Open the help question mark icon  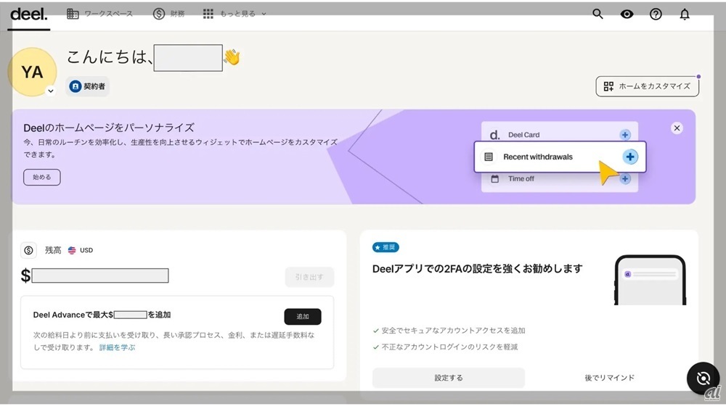coord(656,14)
